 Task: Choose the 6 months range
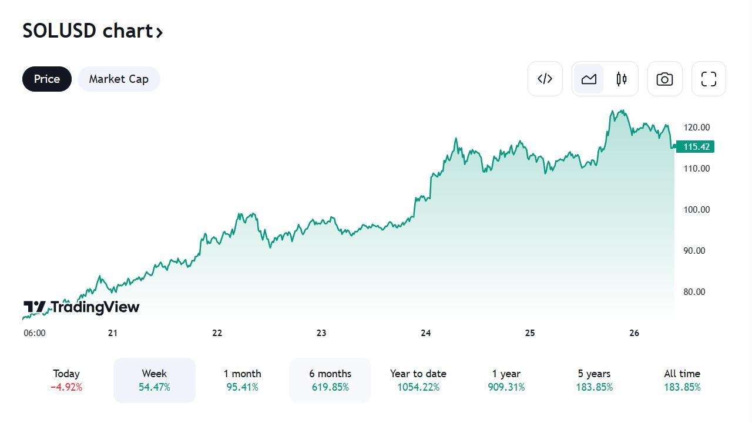(330, 380)
